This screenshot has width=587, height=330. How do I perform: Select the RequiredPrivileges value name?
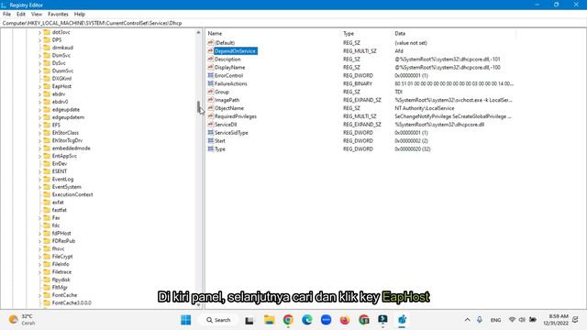point(236,116)
